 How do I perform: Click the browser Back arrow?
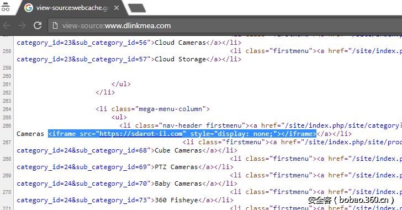pos(7,25)
